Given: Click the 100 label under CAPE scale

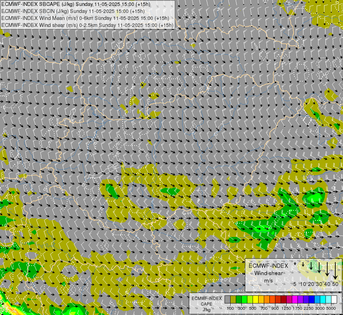Looking at the screenshot, I should pyautogui.click(x=230, y=308).
